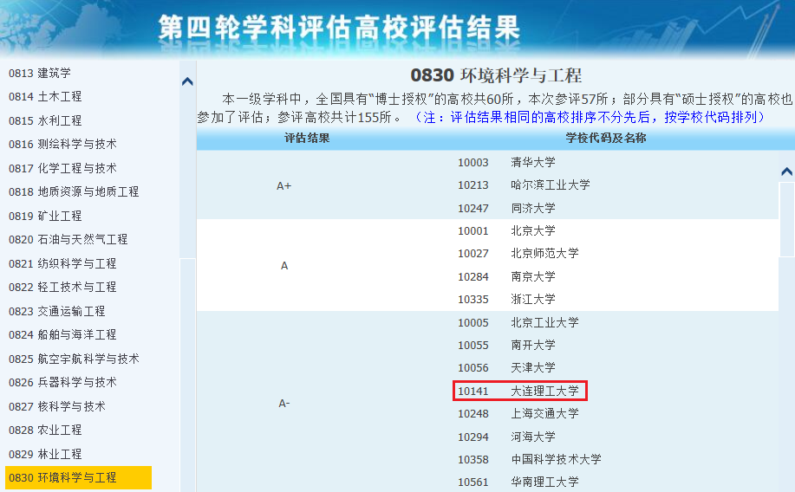Click school code 10001
795x492 pixels.
tap(473, 231)
